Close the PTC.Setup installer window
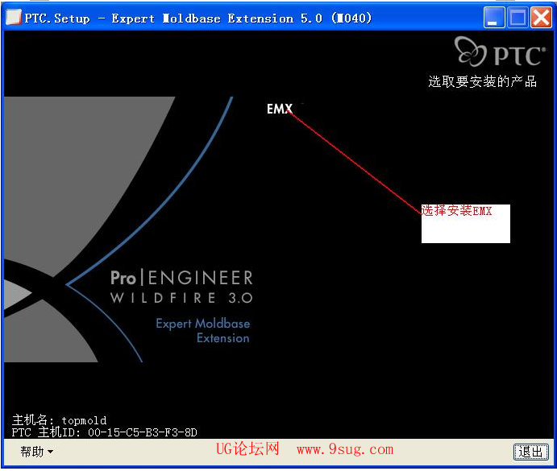The height and width of the screenshot is (471, 557). [541, 18]
